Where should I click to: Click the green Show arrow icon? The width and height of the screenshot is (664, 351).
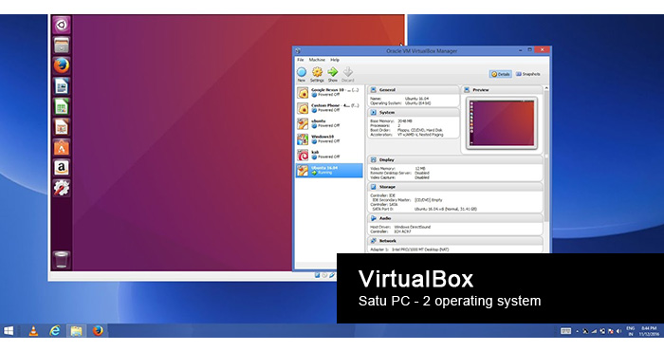point(333,72)
